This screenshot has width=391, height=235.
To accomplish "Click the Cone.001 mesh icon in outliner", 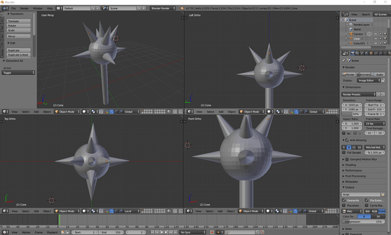I will click(x=351, y=43).
